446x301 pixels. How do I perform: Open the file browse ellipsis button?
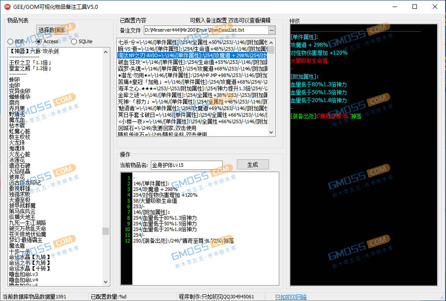click(272, 30)
